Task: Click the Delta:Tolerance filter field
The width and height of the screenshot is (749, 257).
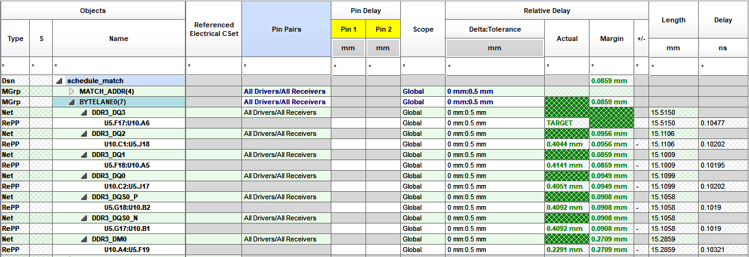Action: [x=495, y=66]
